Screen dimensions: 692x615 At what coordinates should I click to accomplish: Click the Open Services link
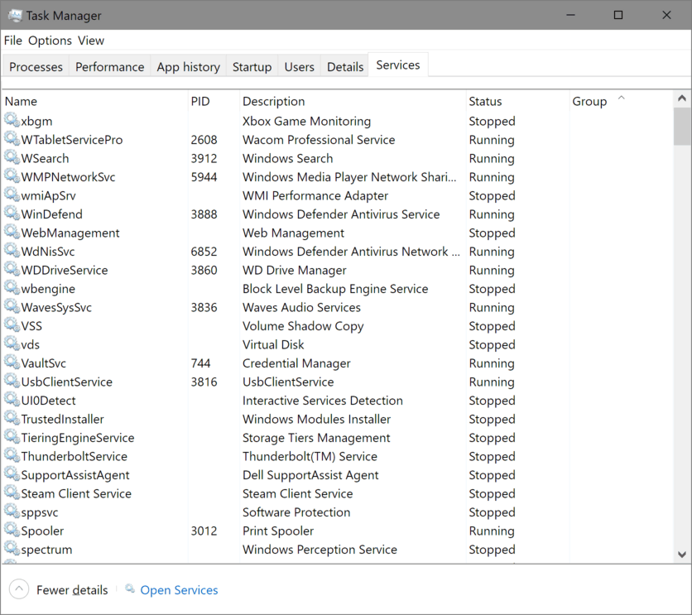[x=179, y=590]
